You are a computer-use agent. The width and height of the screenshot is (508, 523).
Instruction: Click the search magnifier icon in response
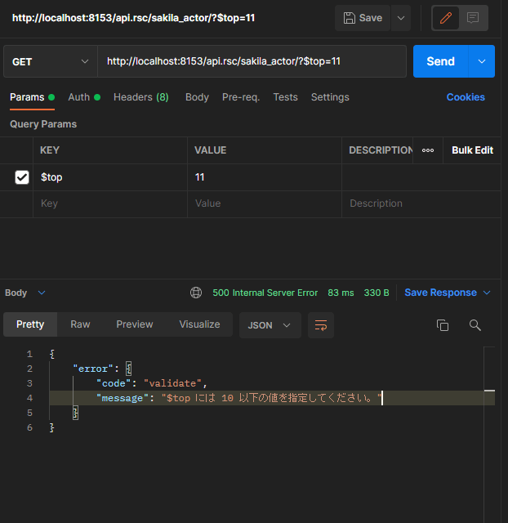pyautogui.click(x=475, y=325)
